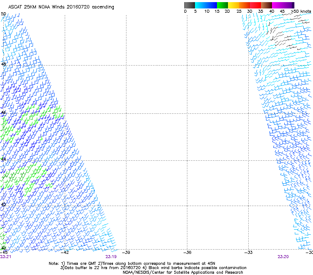This screenshot has width=313, height=275.
Task: Click the legend label '10'
Action: coord(207,11)
